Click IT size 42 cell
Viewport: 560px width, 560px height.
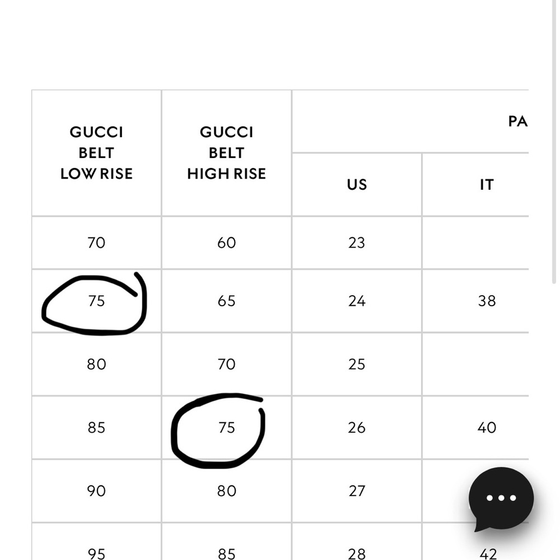(488, 553)
